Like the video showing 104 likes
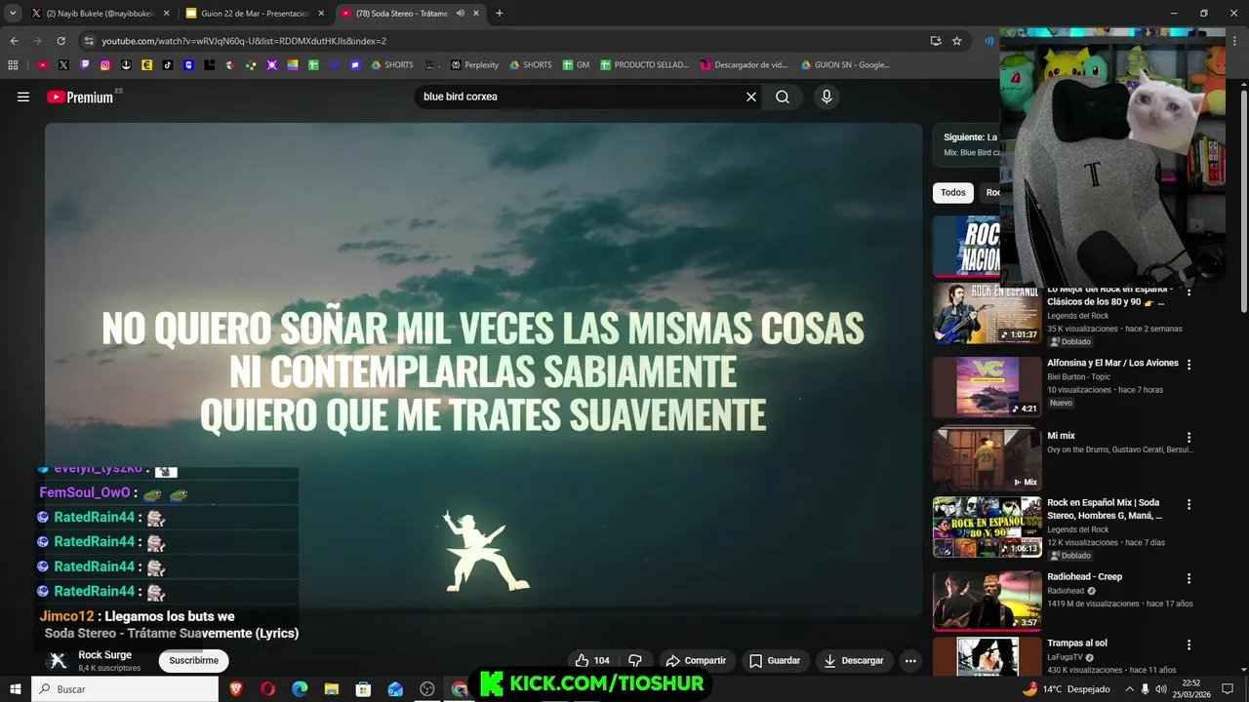 click(x=591, y=660)
